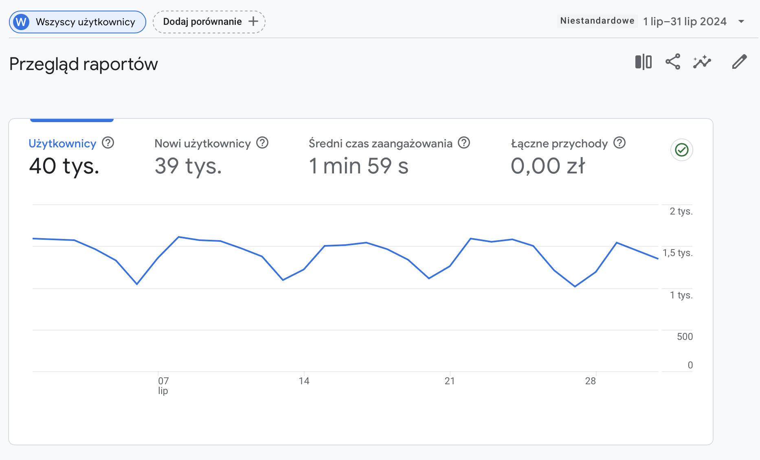
Task: Open help icon next to Nowi użytkownicy
Action: coord(262,143)
